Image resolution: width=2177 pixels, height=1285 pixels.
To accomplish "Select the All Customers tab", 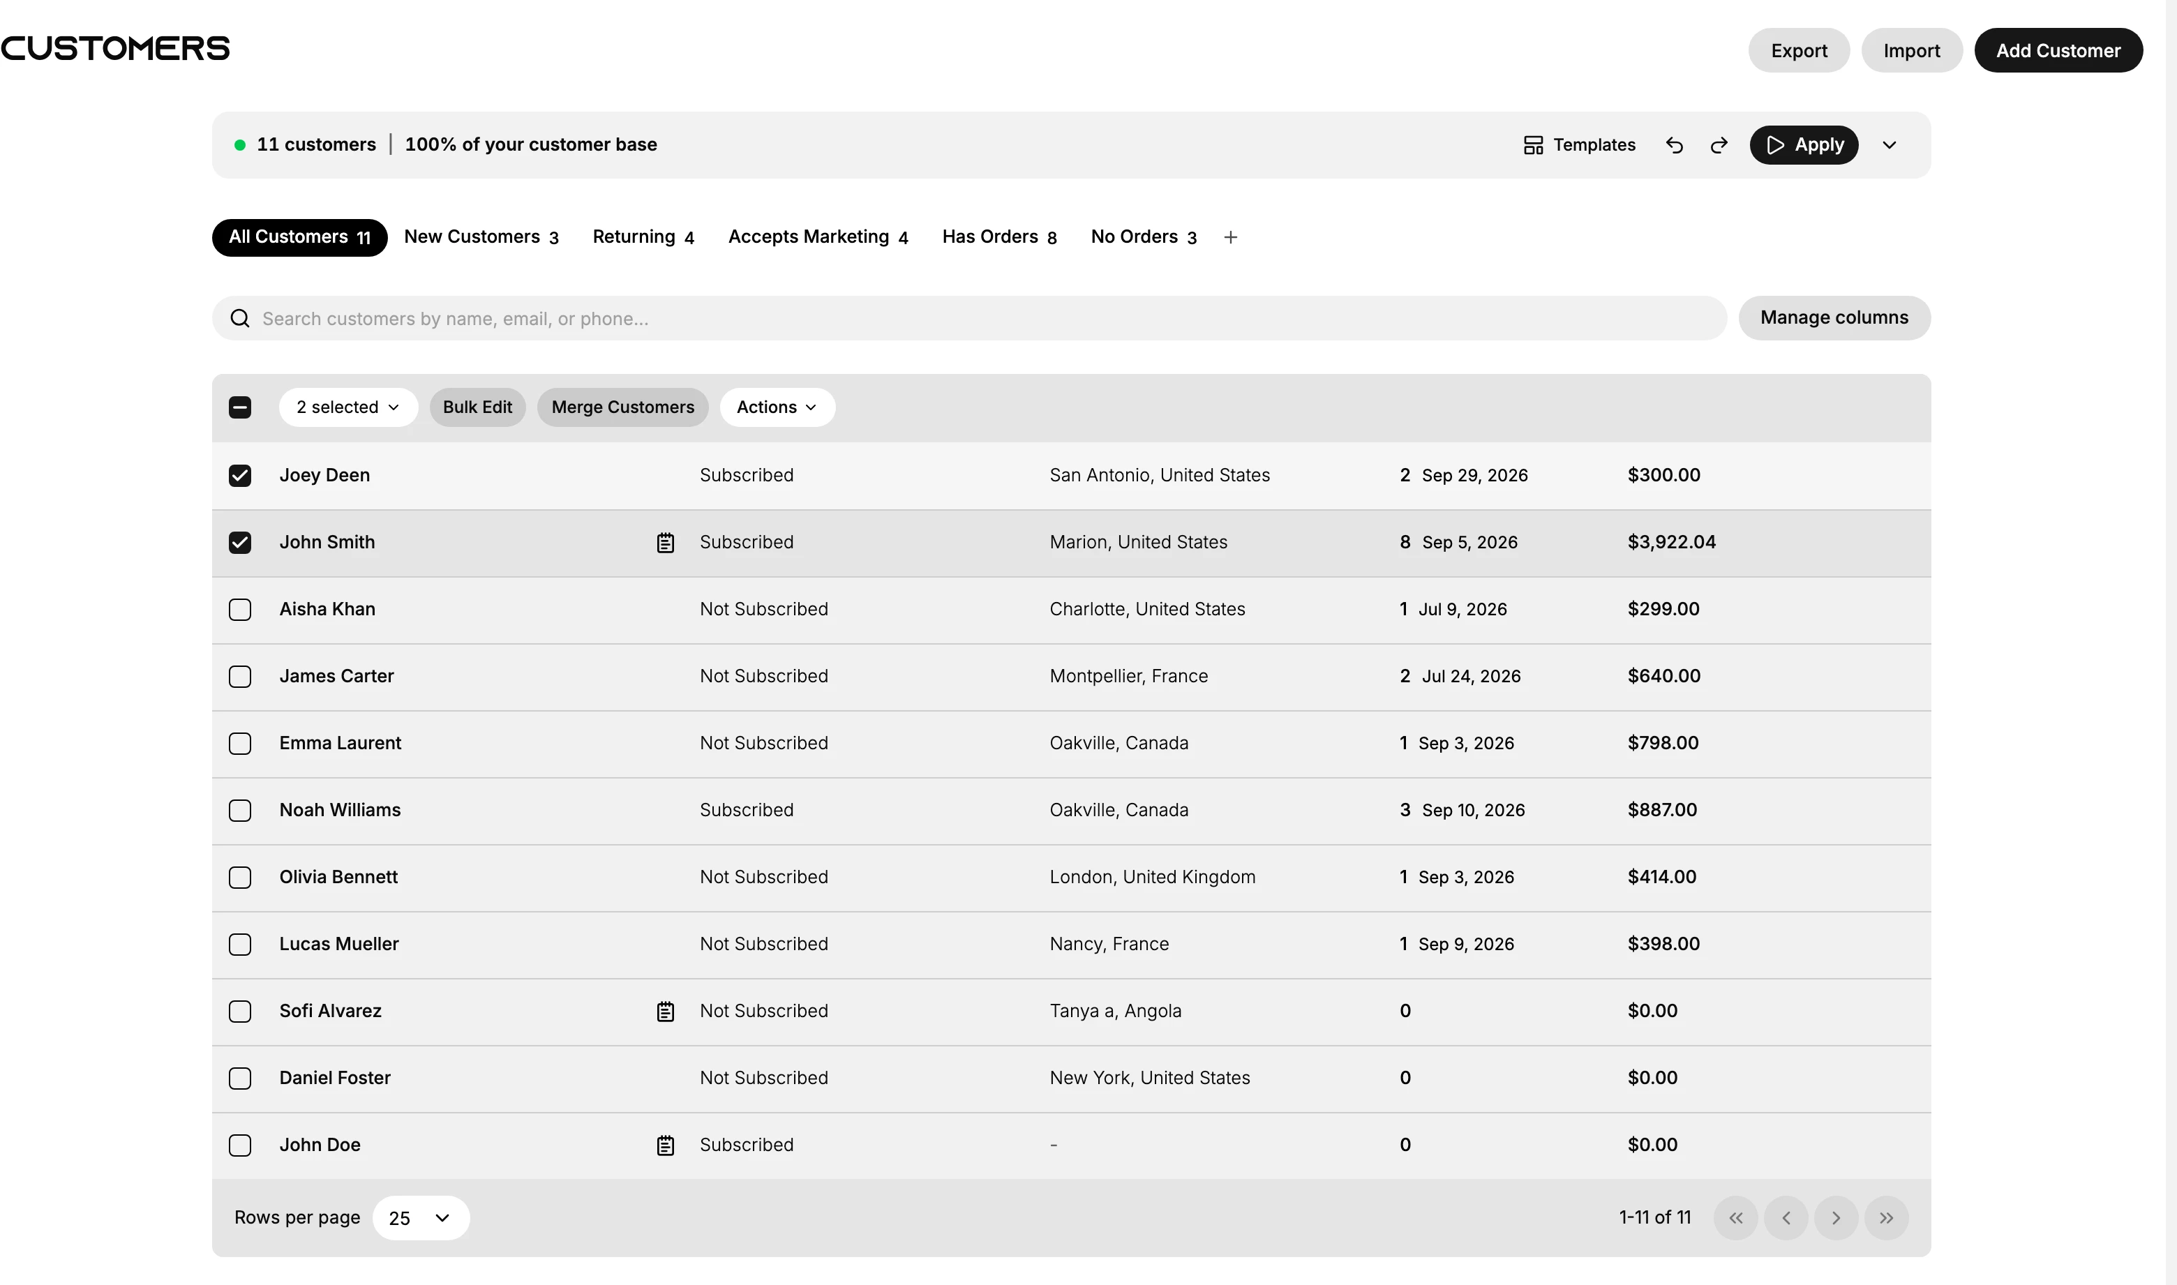I will pos(299,237).
